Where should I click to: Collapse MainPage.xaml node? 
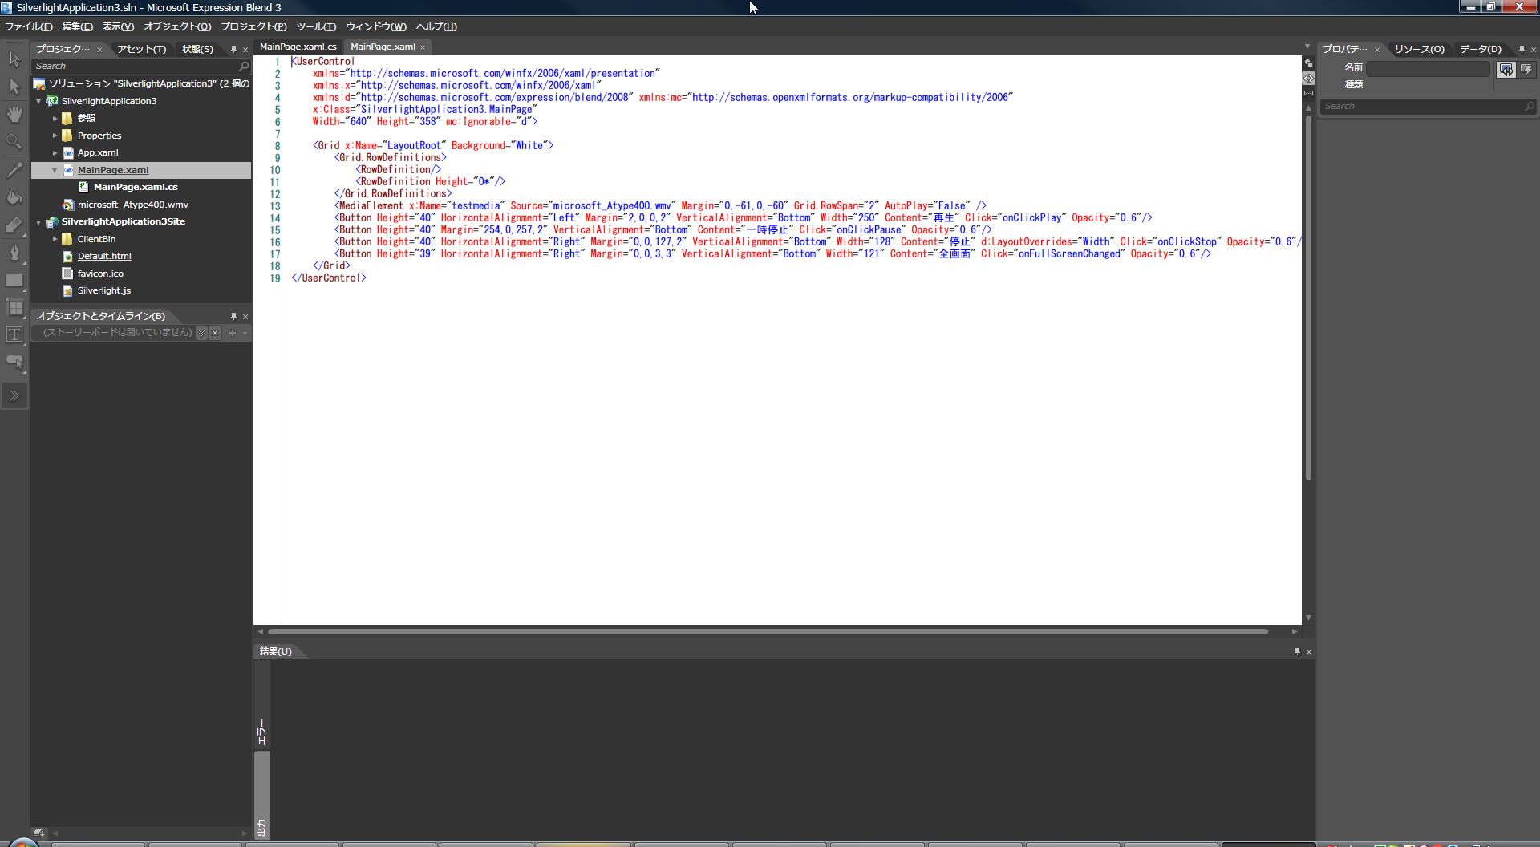(x=55, y=170)
